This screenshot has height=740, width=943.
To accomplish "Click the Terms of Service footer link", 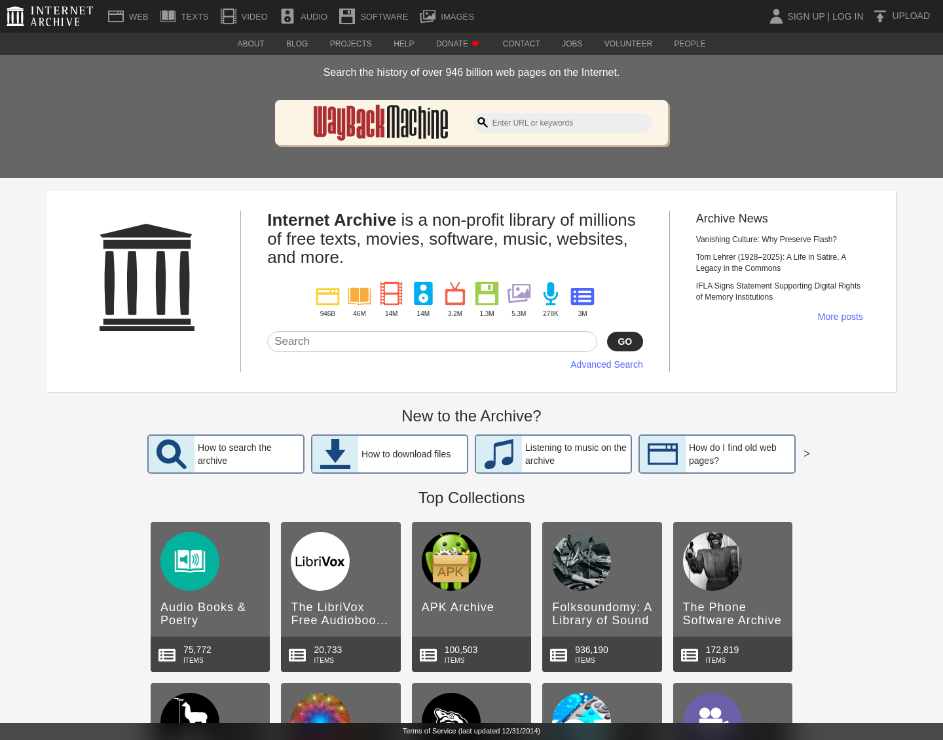I will tap(471, 731).
